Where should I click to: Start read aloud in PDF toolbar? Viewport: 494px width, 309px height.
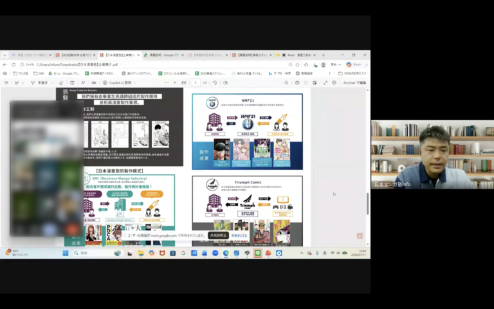tap(83, 82)
